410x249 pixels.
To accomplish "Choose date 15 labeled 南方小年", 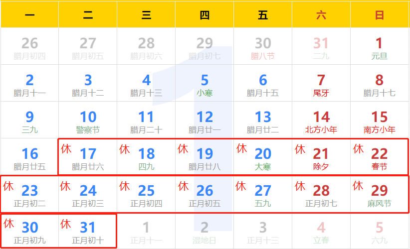I will click(379, 122).
